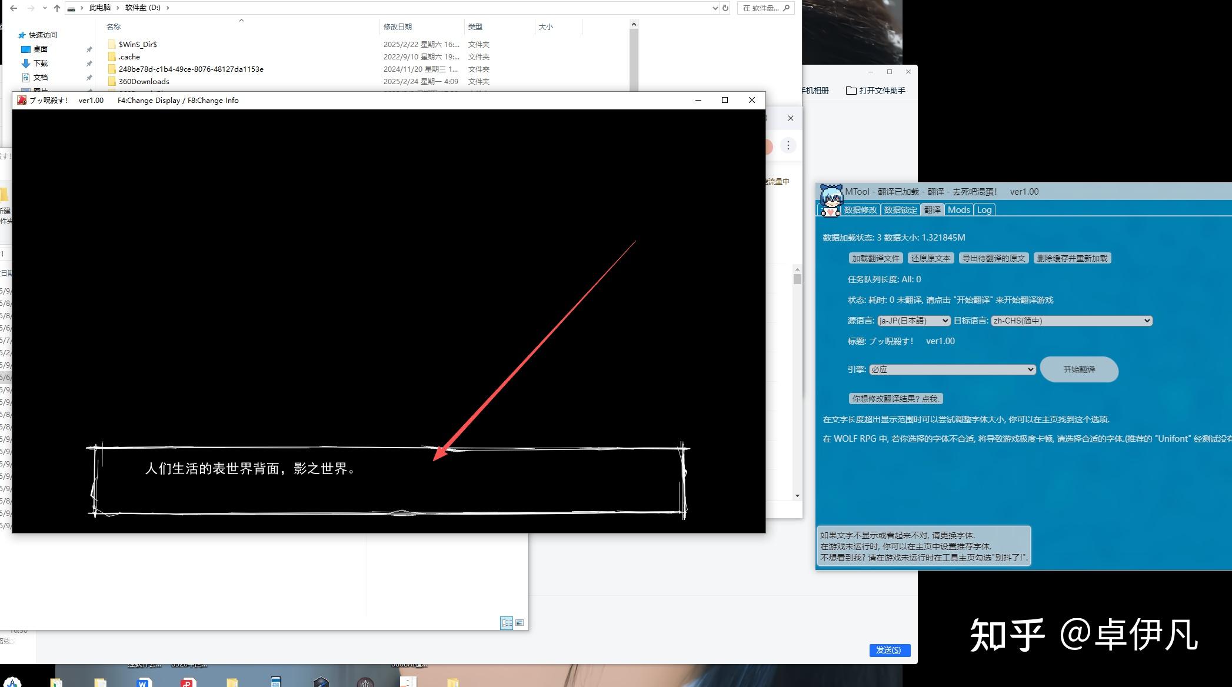Image resolution: width=1232 pixels, height=687 pixels.
Task: Switch to the Mods tab
Action: coord(958,210)
